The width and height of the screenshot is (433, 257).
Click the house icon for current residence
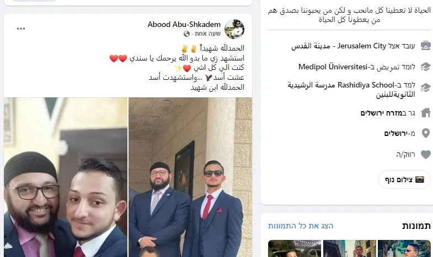[x=425, y=113]
